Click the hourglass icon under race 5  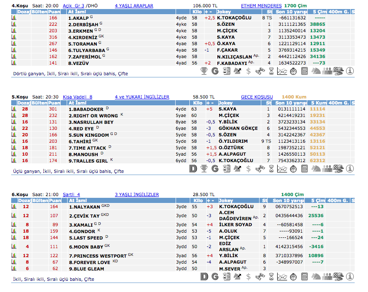(x=271, y=169)
